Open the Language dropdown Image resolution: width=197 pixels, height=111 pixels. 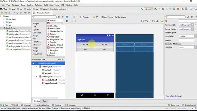point(122,17)
